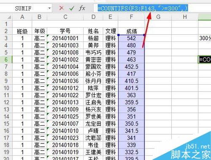211x160 pixels.
Task: Confirm formula with the green checkmark
Action: tap(72, 8)
